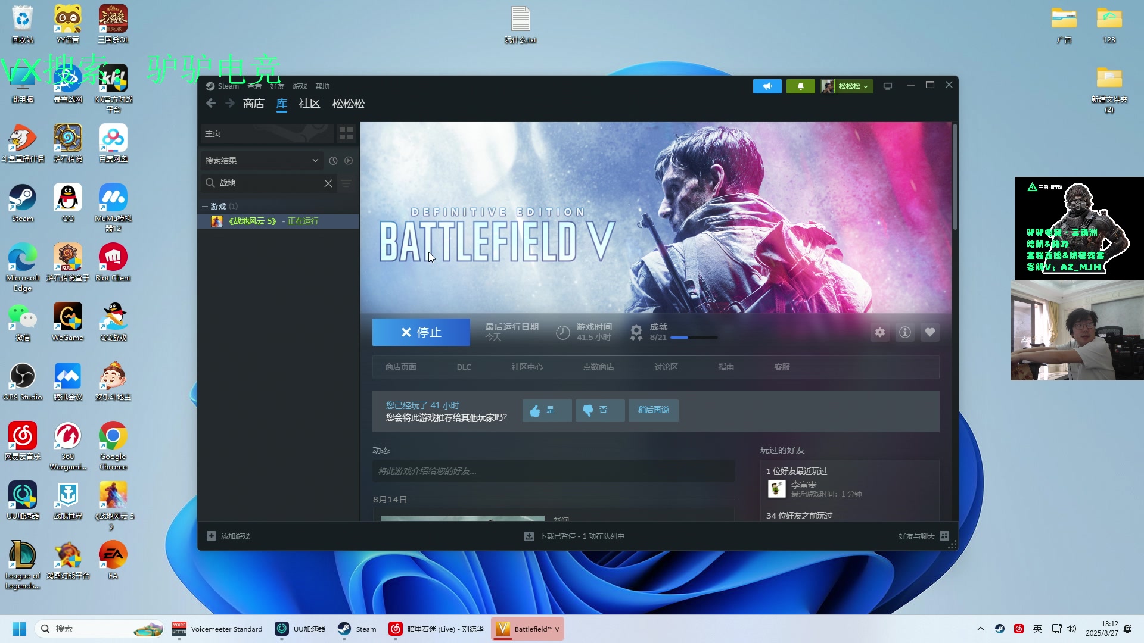Go to 社区 tab
The image size is (1144, 643).
309,104
